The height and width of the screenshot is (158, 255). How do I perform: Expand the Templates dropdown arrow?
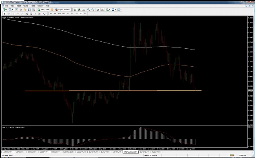point(121,10)
